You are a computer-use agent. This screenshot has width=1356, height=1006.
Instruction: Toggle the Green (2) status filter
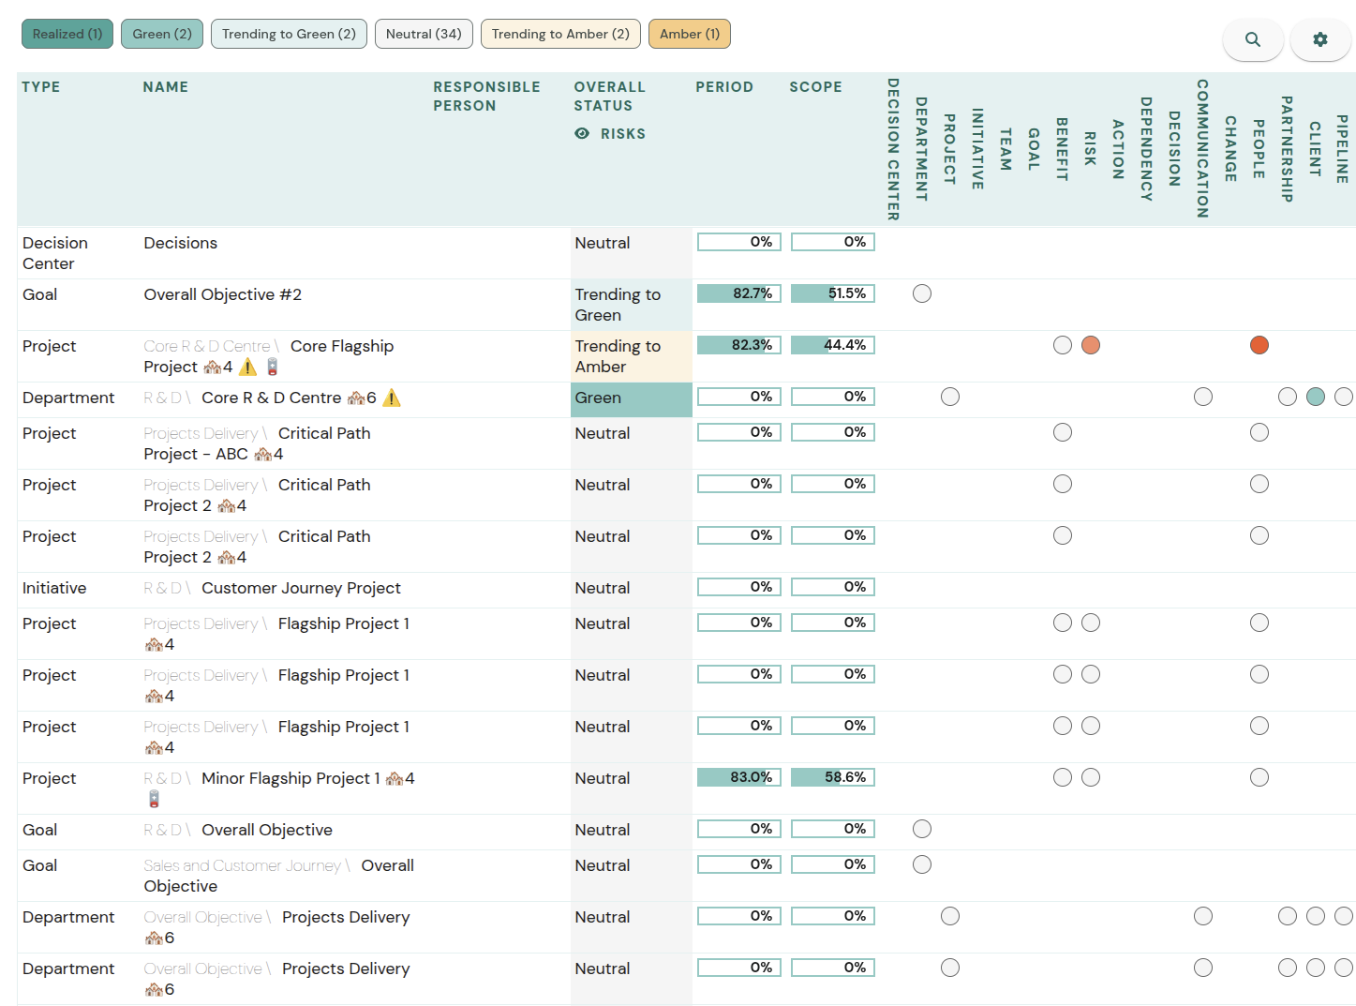click(x=162, y=34)
